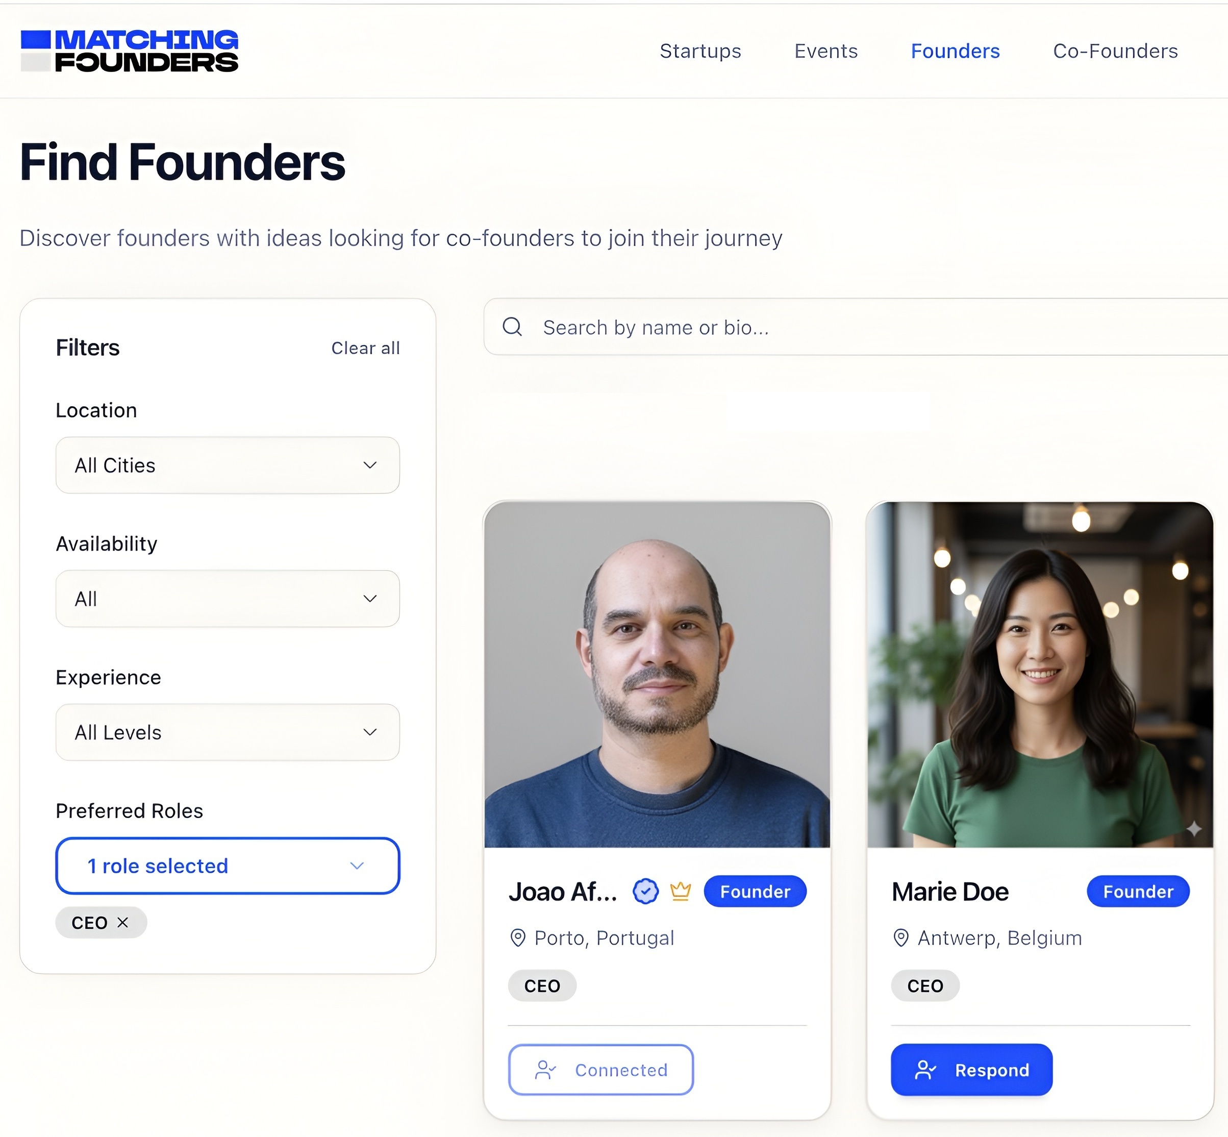Click the Antwerp location pin icon
Viewport: 1228px width, 1137px height.
click(901, 937)
